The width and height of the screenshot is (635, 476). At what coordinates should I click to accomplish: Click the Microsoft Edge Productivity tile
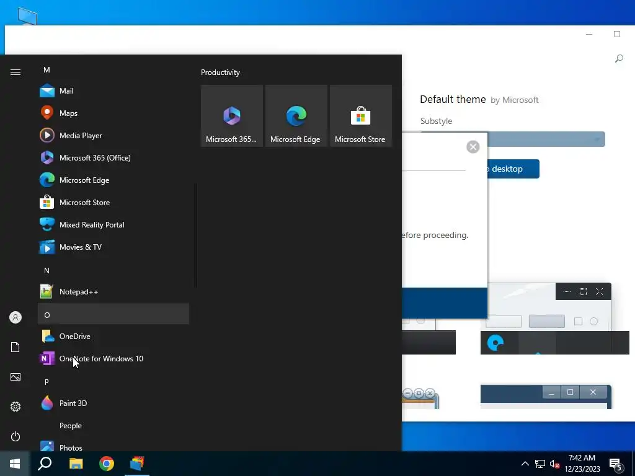pyautogui.click(x=296, y=116)
